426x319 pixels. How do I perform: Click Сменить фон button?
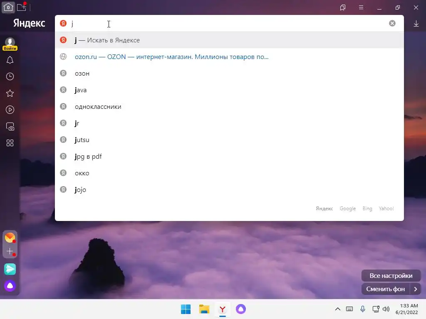(386, 289)
